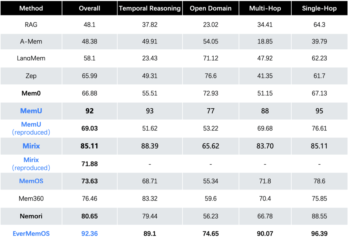Open the MemU (reproduced) link
Image resolution: width=348 pixels, height=243 pixels.
31,128
